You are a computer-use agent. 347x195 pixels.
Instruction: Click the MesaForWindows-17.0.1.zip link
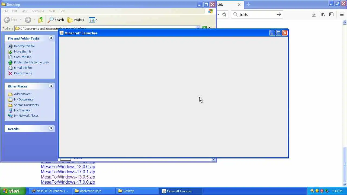click(x=68, y=172)
